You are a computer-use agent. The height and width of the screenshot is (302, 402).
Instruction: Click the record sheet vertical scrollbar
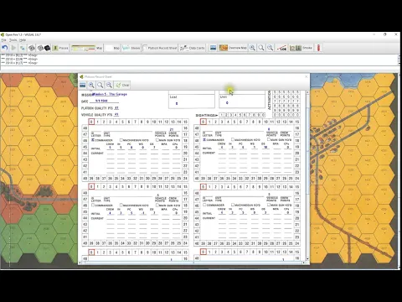click(307, 175)
